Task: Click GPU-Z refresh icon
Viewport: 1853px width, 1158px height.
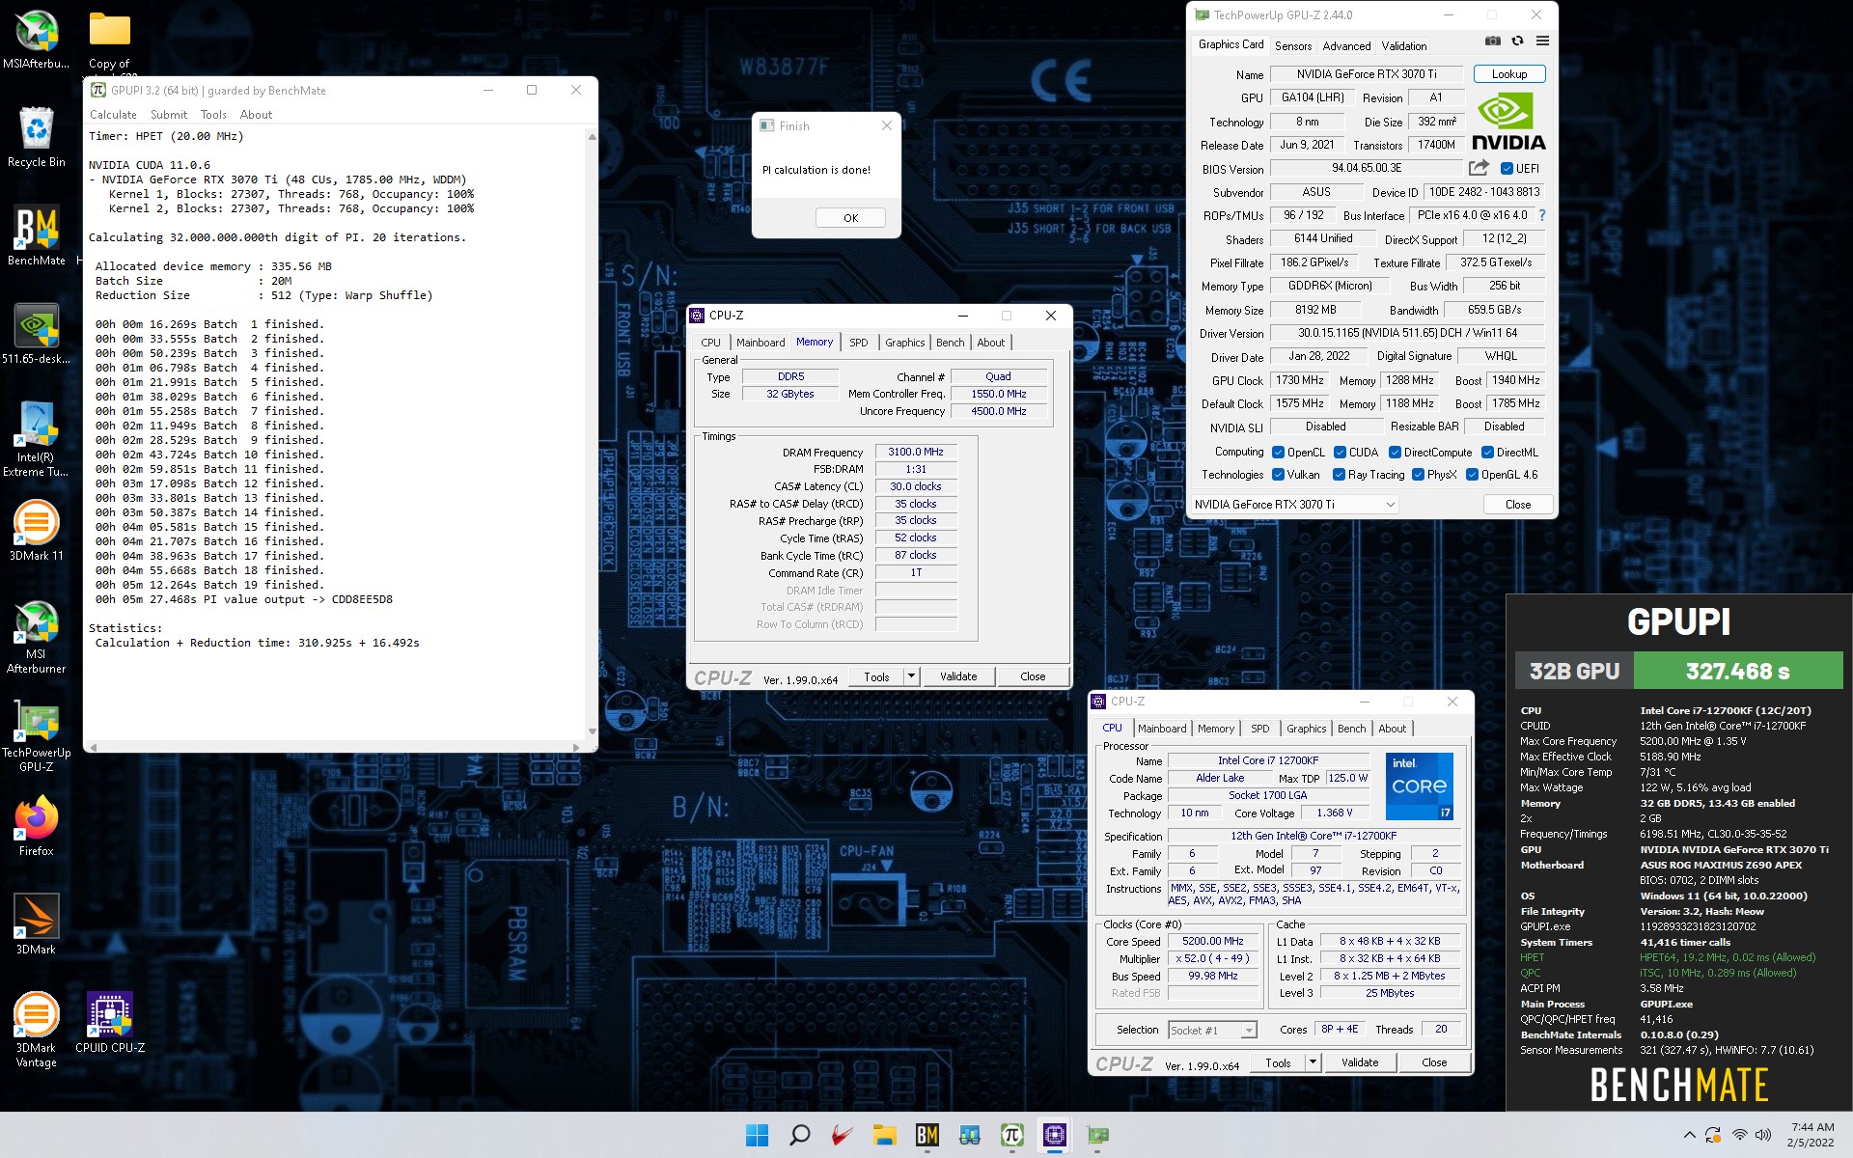Action: click(x=1517, y=41)
